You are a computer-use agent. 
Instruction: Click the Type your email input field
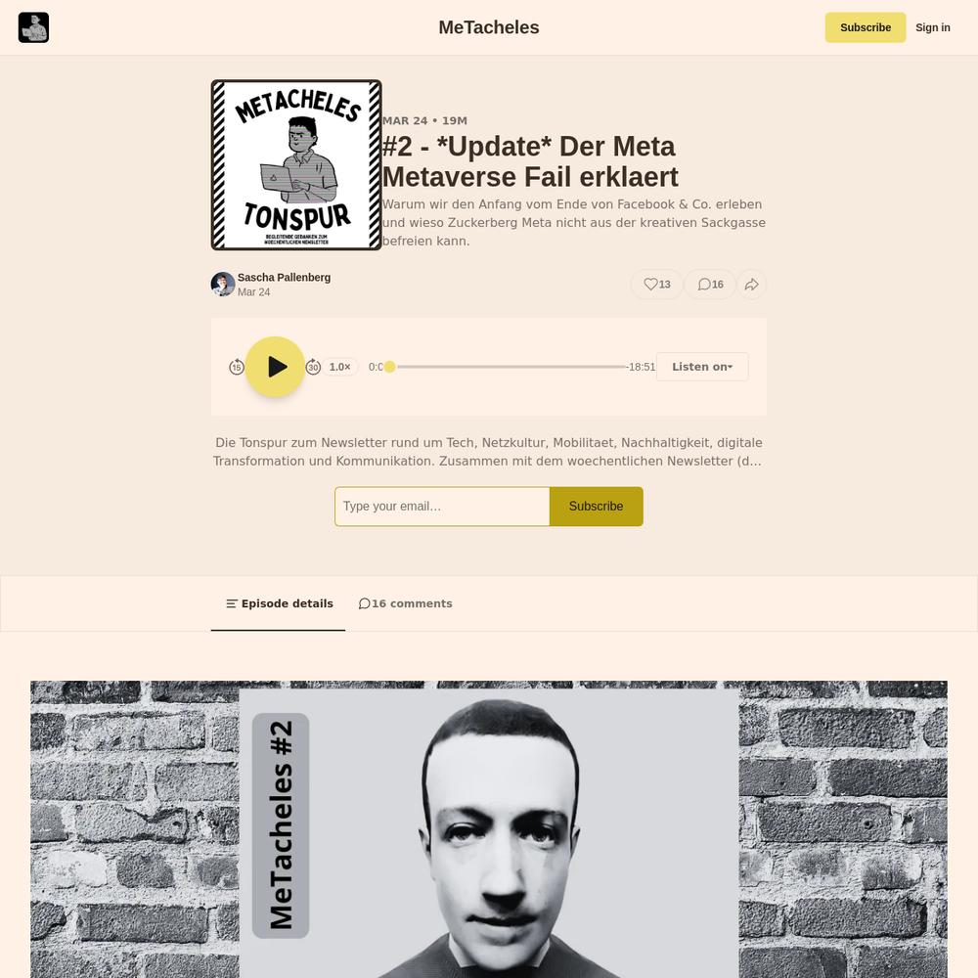(x=442, y=507)
